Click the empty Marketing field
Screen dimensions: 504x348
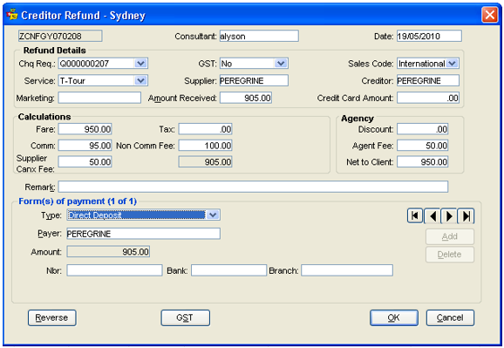[x=99, y=98]
